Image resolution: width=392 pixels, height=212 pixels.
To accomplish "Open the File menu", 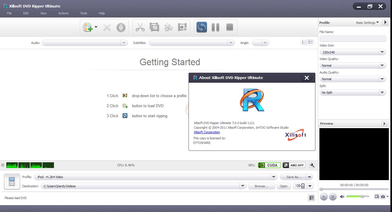I will coord(9,13).
